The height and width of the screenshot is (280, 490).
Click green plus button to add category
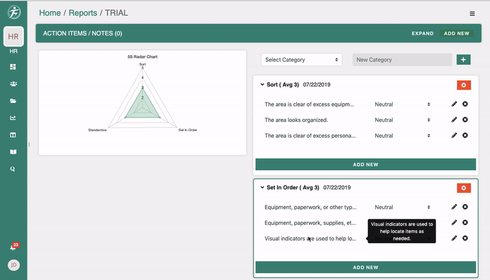tap(463, 59)
